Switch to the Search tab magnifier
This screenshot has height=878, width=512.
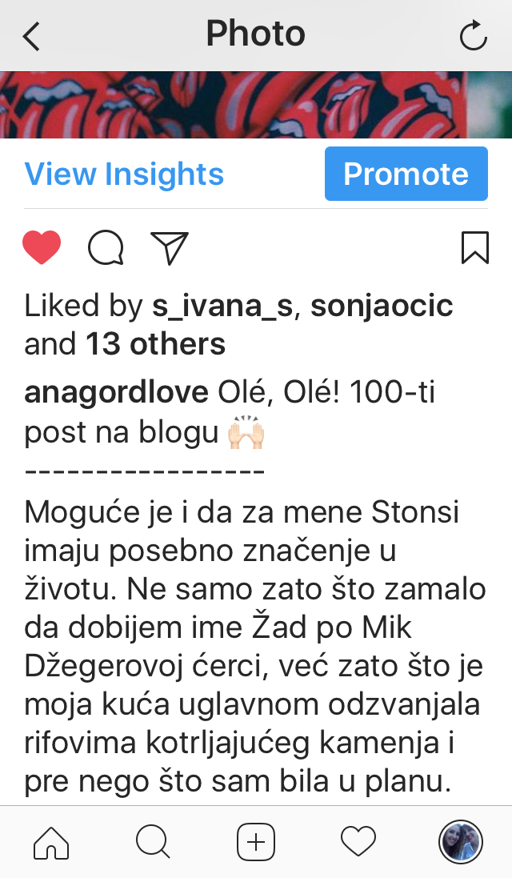coord(153,842)
